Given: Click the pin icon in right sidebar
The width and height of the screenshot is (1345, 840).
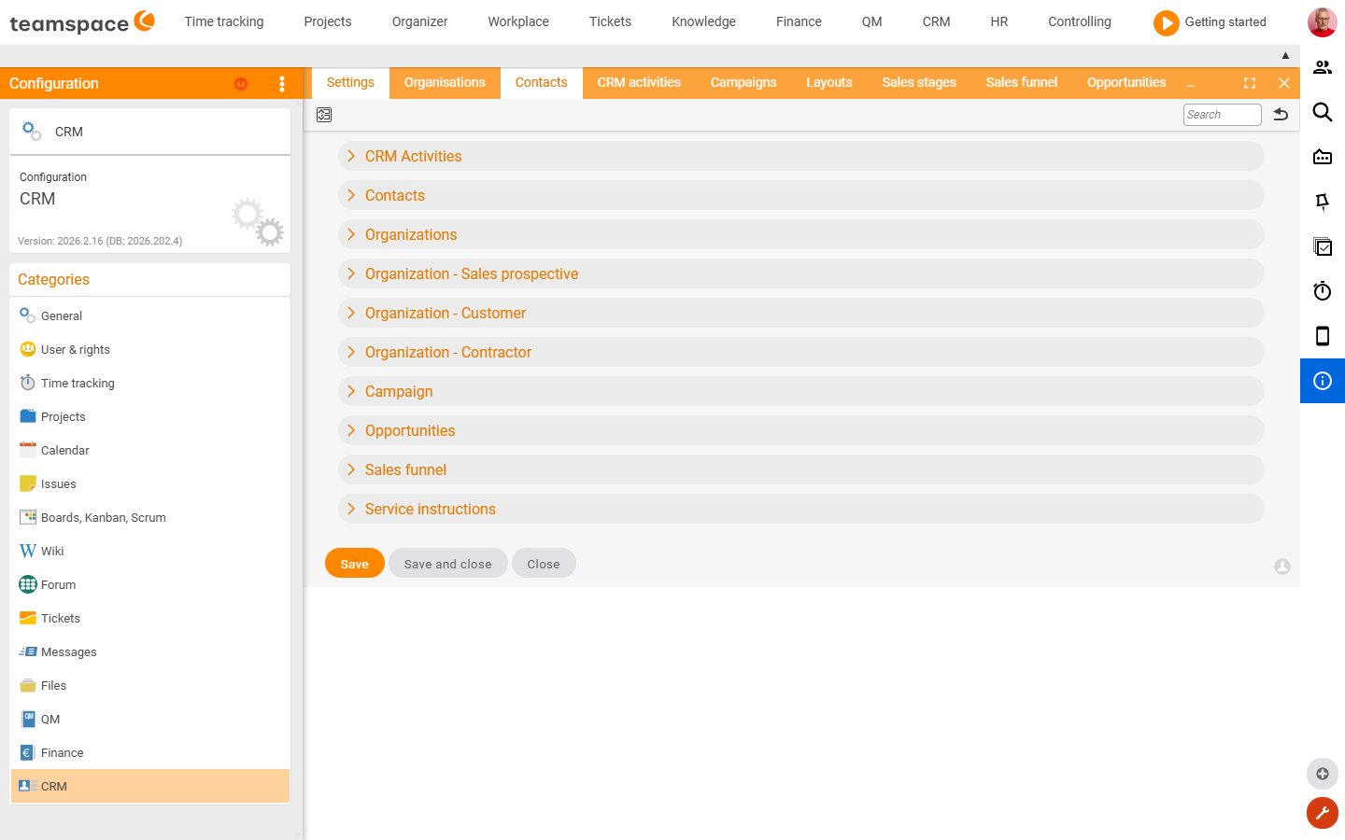Looking at the screenshot, I should (1323, 202).
